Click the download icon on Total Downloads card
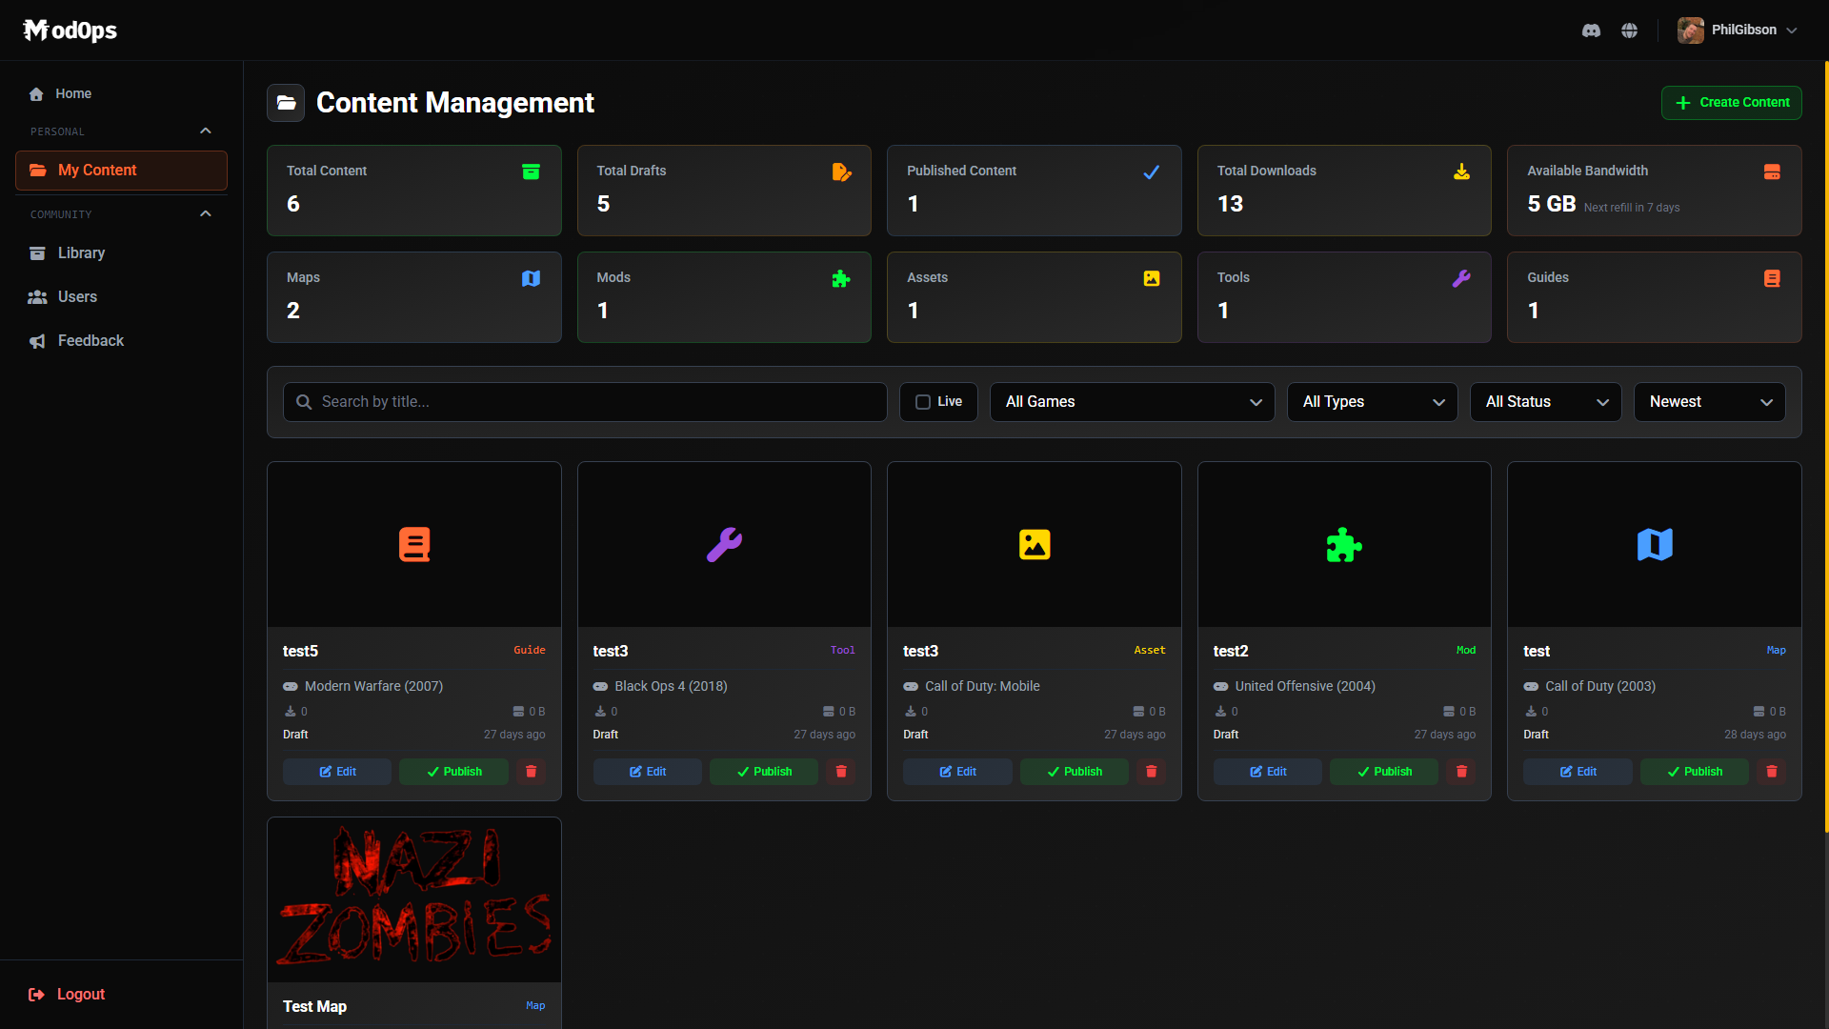Screen dimensions: 1829x1029 1461,171
